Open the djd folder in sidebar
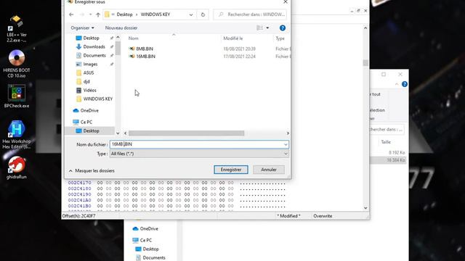 tap(86, 81)
